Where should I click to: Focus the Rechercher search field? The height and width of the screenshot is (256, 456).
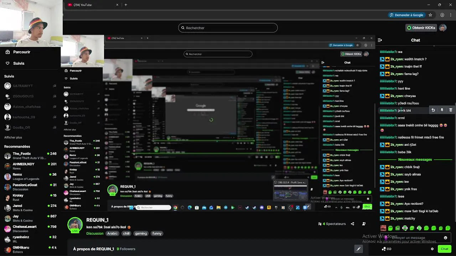[x=228, y=28]
